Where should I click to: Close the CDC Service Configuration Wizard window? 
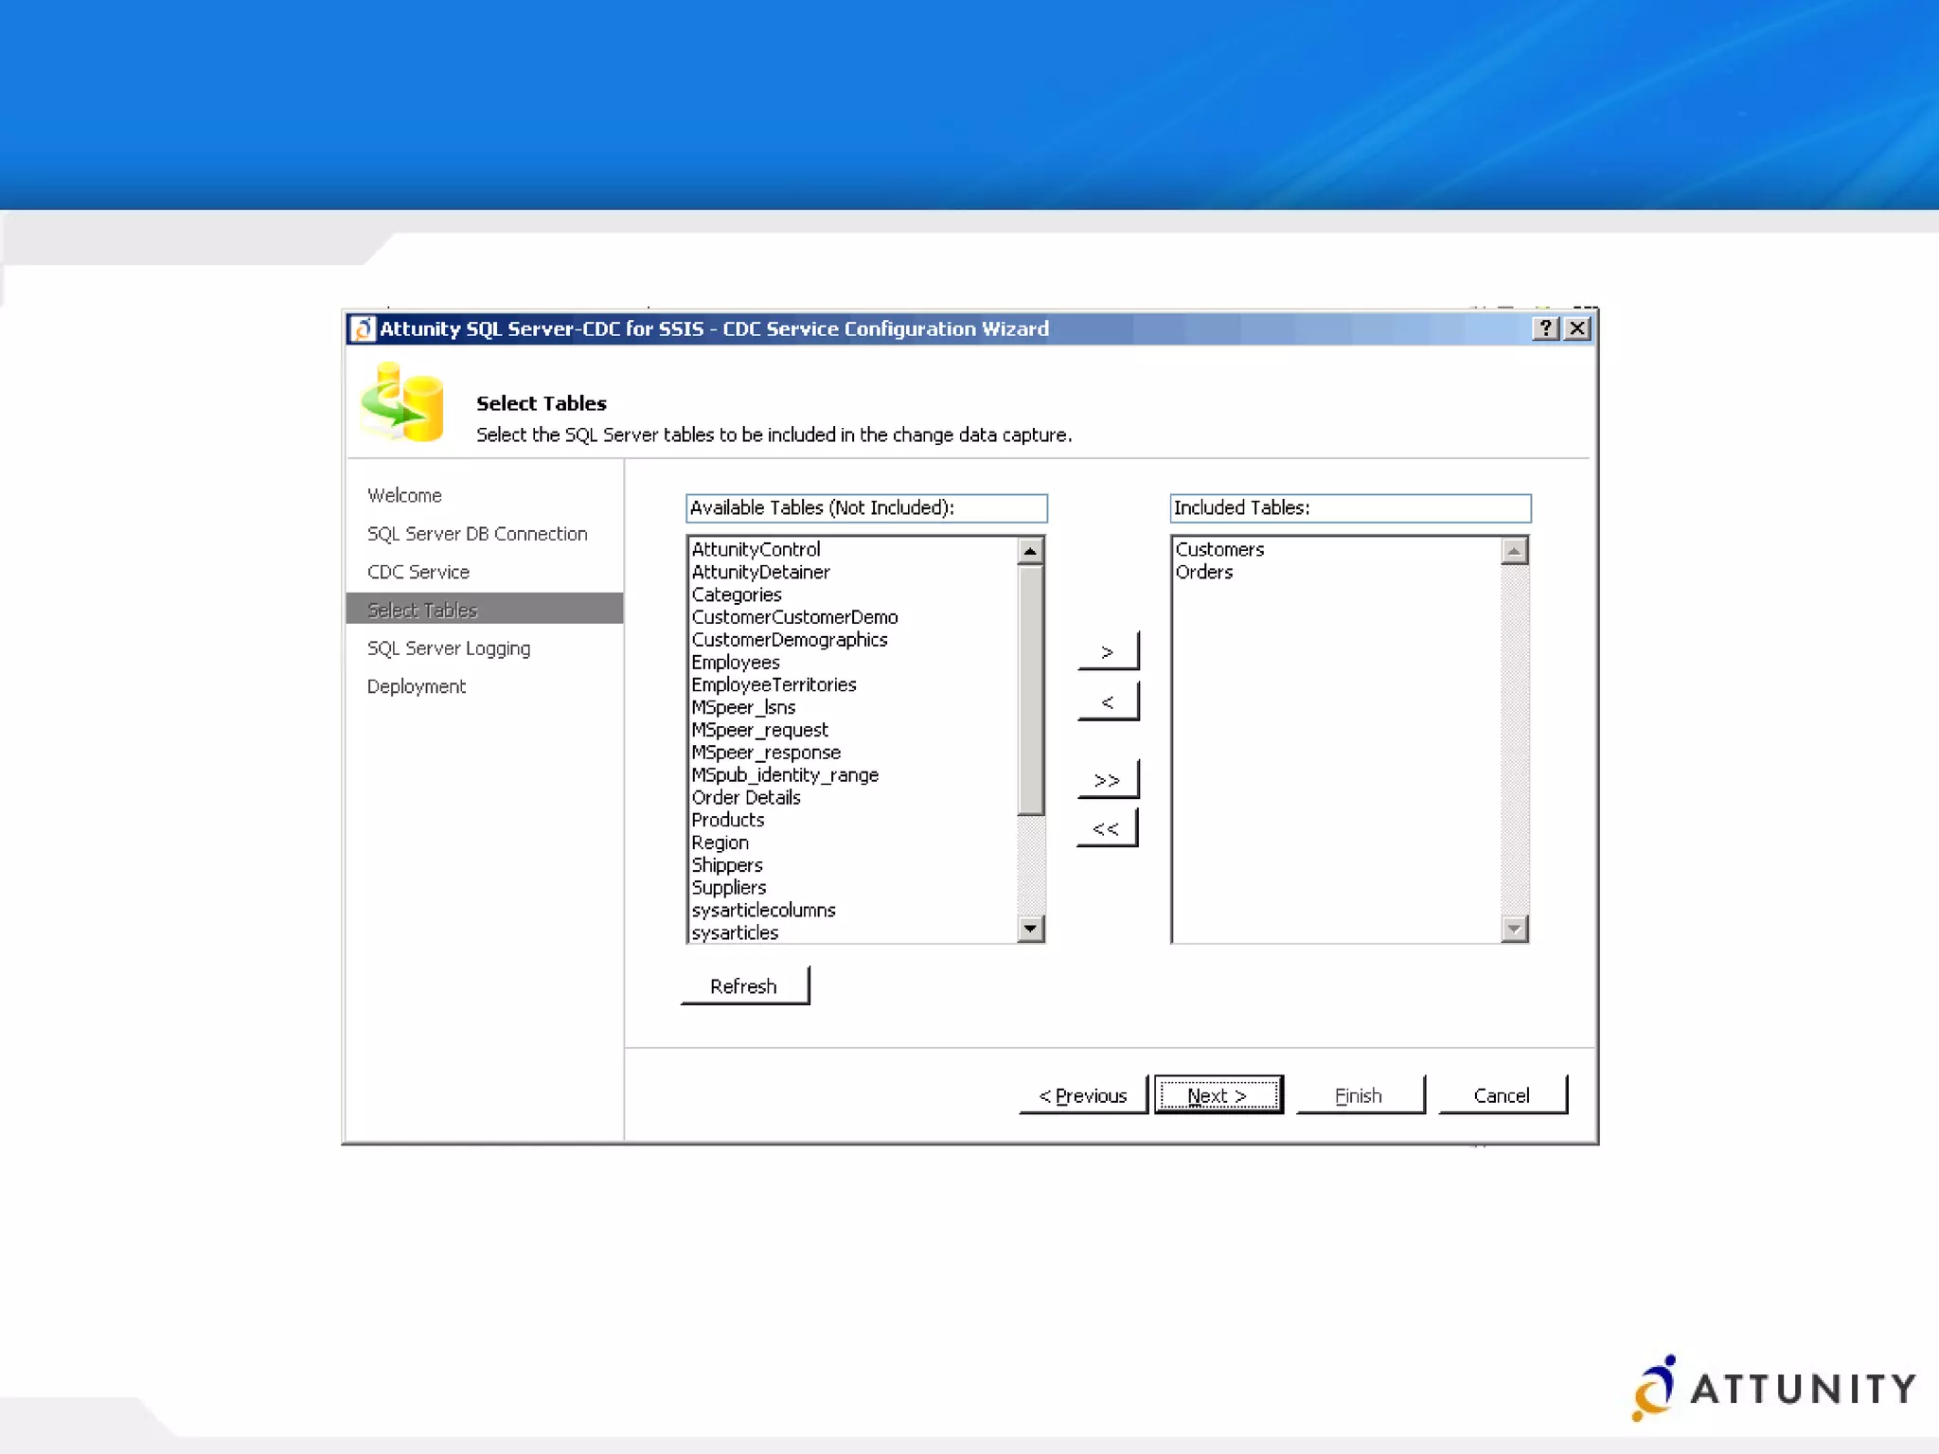1577,328
